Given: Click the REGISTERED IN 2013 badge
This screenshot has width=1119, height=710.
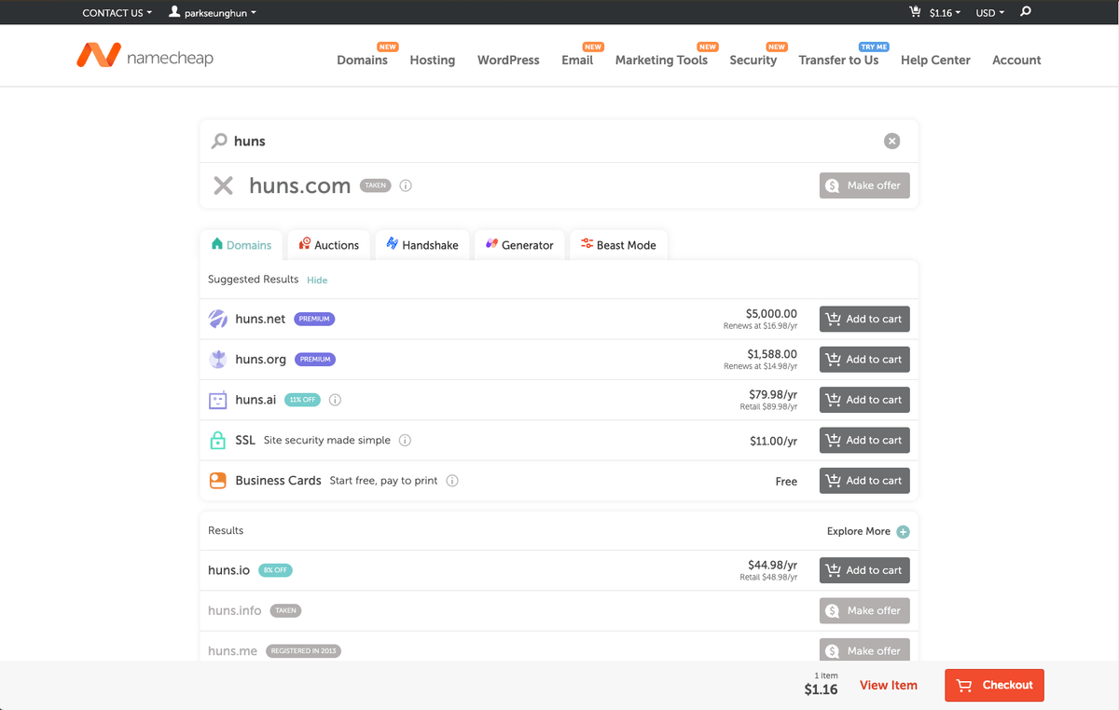Looking at the screenshot, I should click(303, 650).
